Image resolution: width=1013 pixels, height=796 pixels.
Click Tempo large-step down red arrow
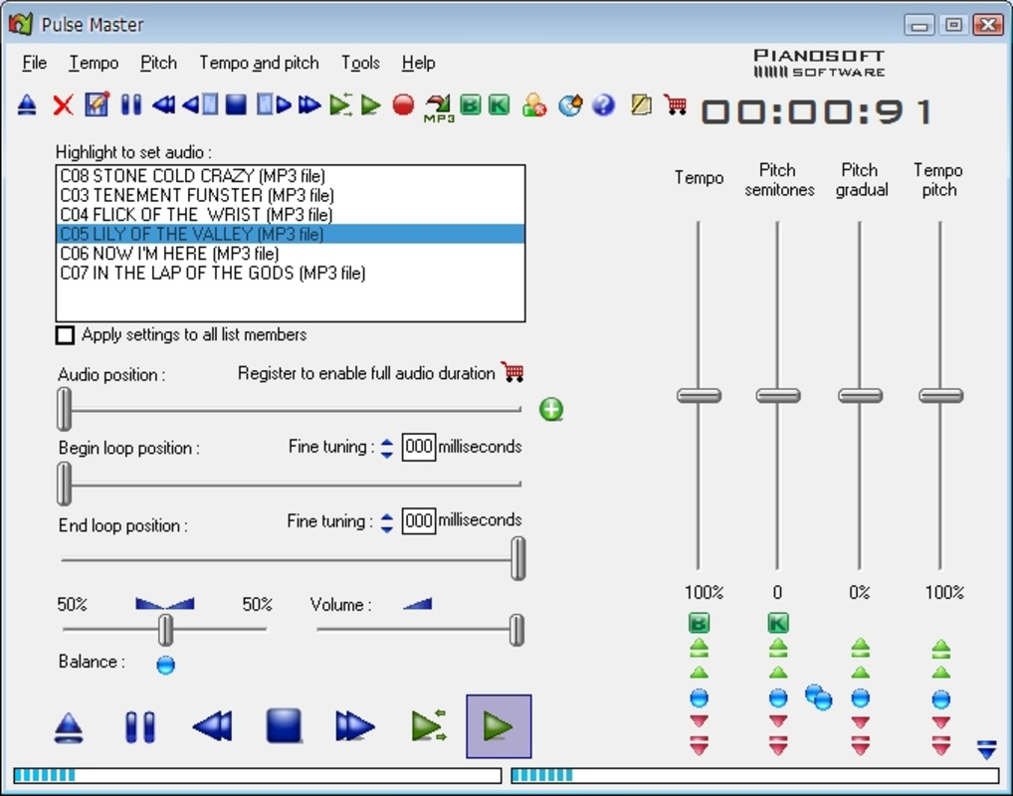(699, 745)
